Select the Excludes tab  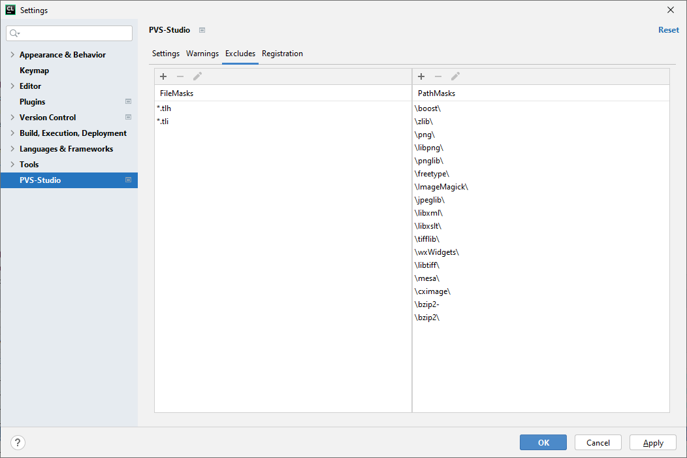click(x=240, y=54)
